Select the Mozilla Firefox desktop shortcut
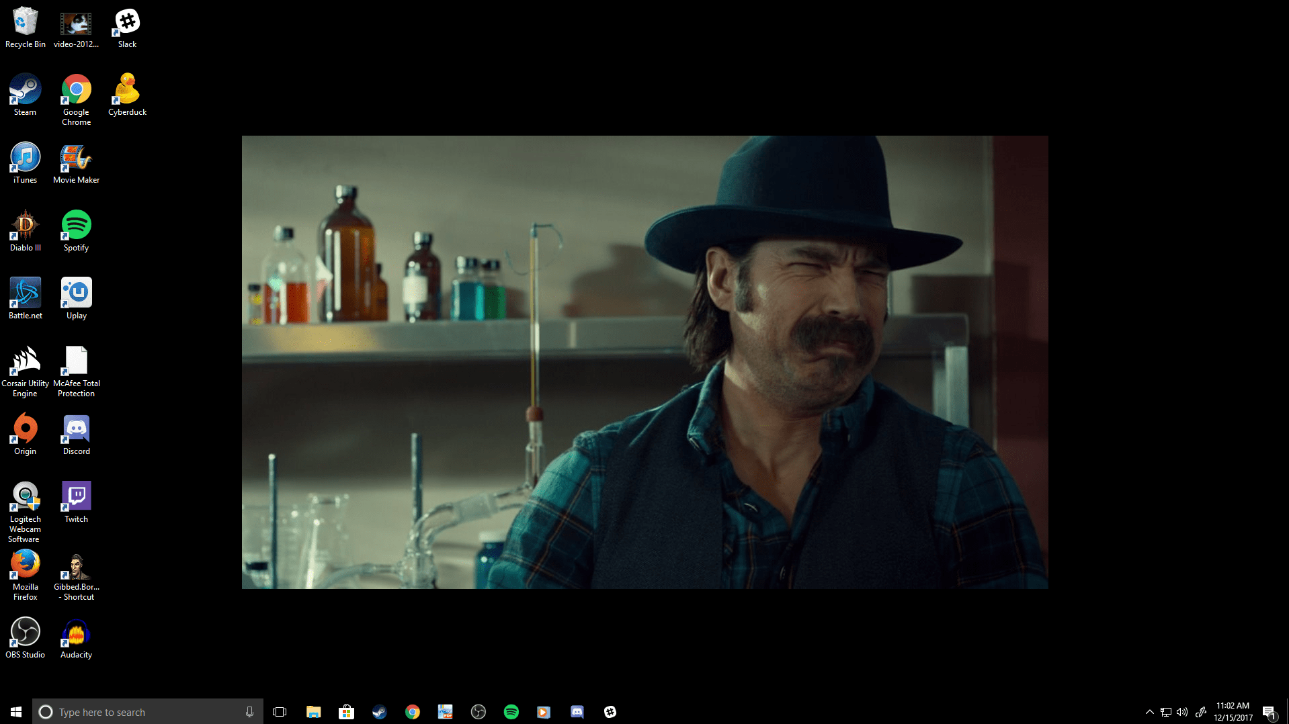Screen dimensions: 1289x724 pyautogui.click(x=26, y=575)
